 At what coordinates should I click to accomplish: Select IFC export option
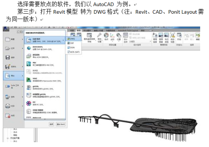pos(45,104)
